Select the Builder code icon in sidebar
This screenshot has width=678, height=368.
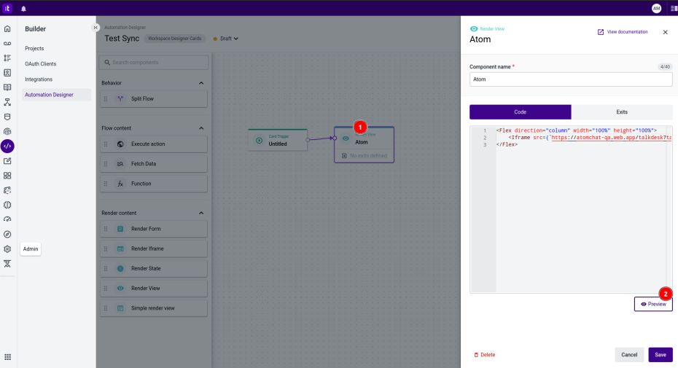(7, 146)
